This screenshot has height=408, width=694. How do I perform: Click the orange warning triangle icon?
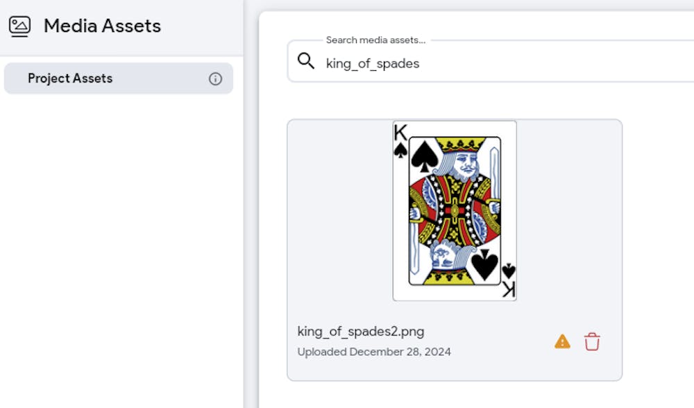click(562, 341)
